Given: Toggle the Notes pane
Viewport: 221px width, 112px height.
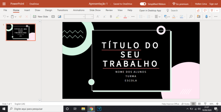Looking at the screenshot, I should point(185,104).
